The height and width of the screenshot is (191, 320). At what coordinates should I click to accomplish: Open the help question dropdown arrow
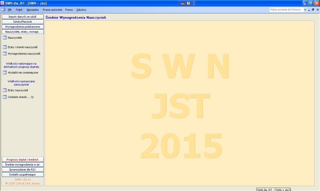305,10
